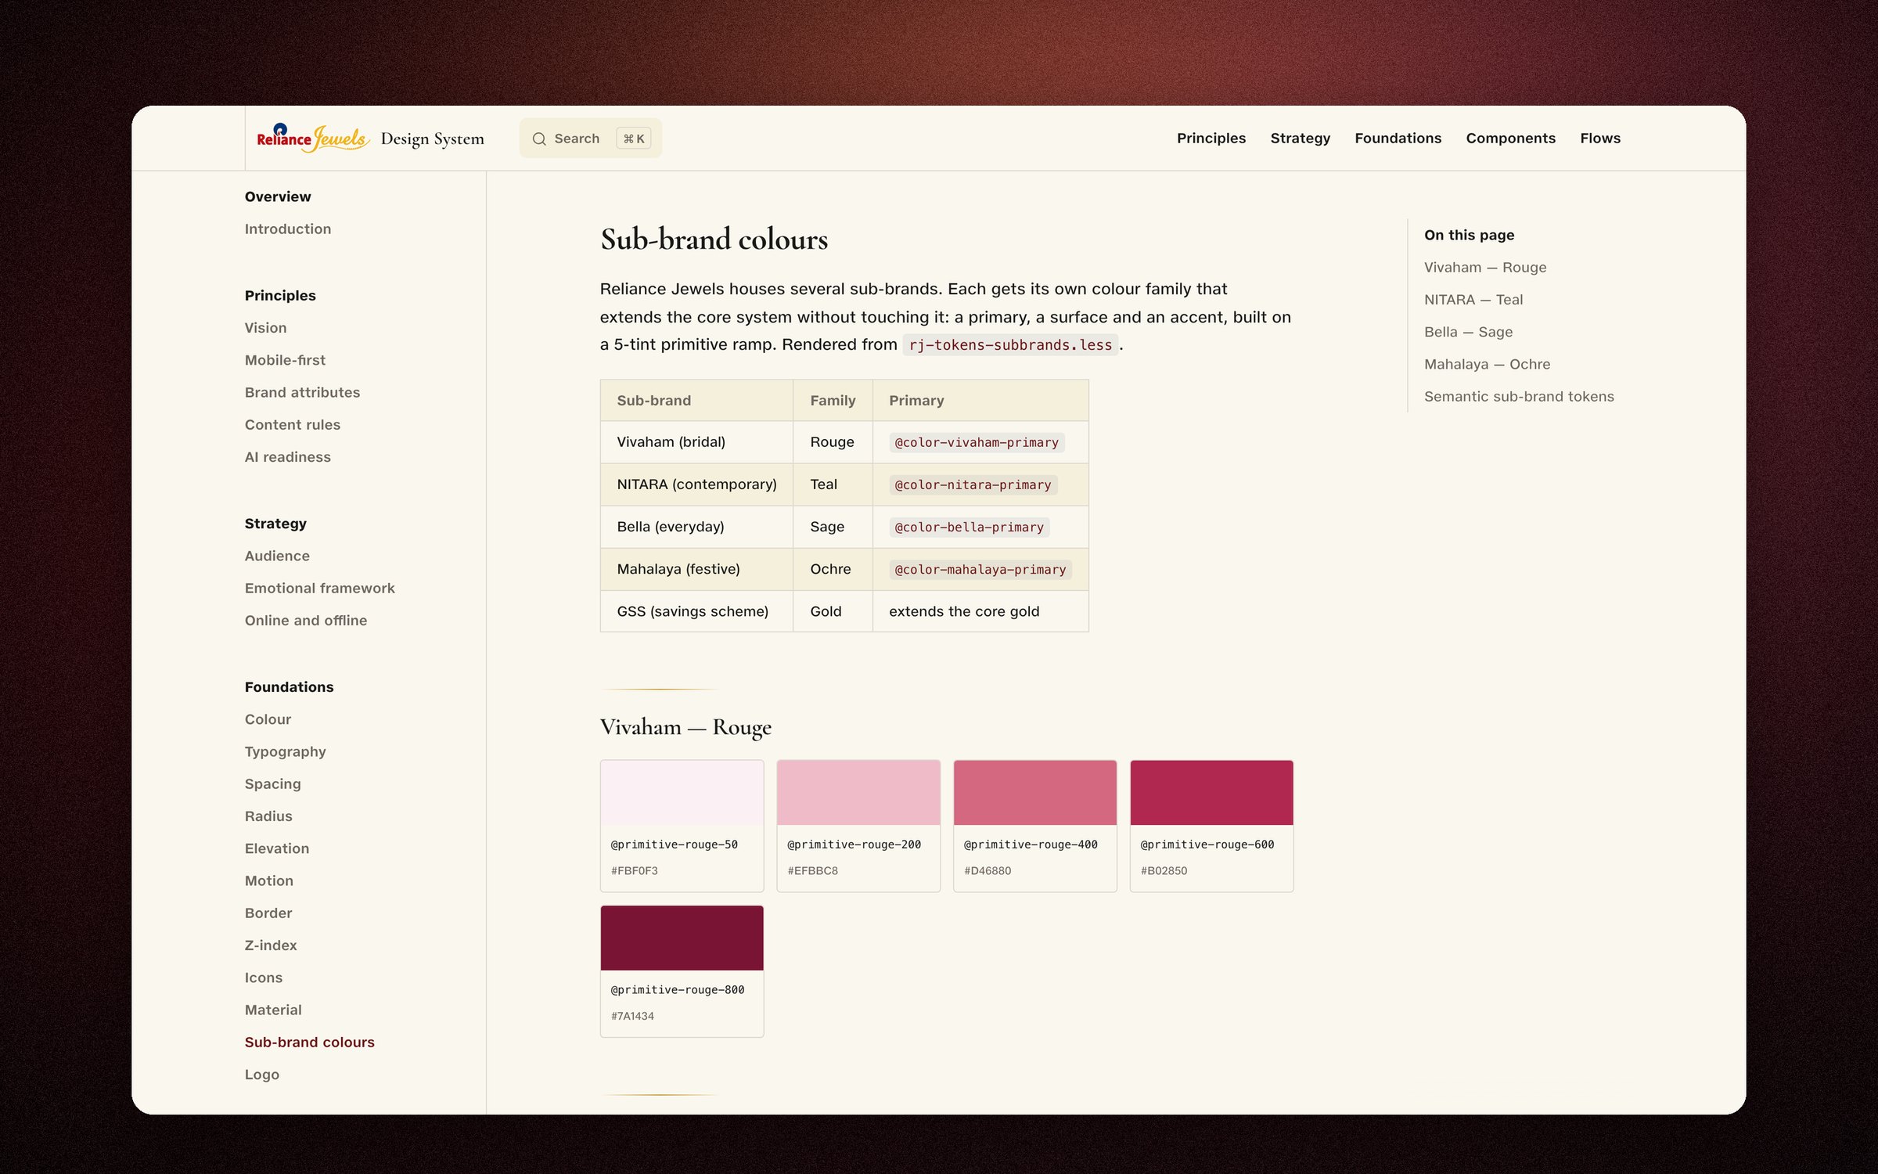Screen dimensions: 1878x1174
Task: Open Audience sidebar page
Action: coord(277,556)
